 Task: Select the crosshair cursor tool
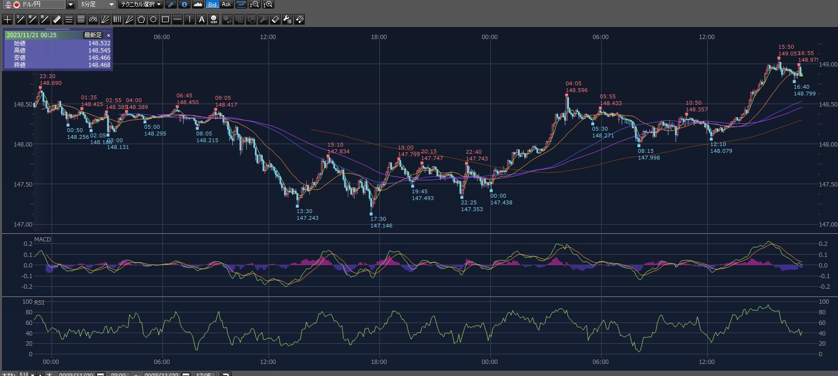(x=8, y=19)
